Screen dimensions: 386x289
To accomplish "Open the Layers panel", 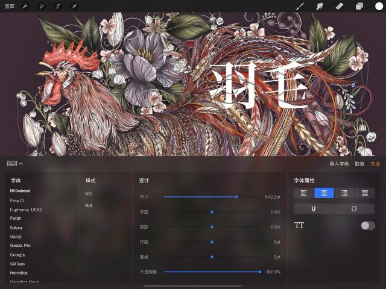I will [x=359, y=6].
